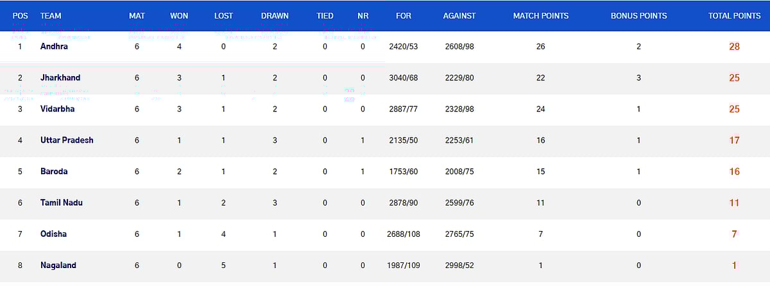The width and height of the screenshot is (770, 286).
Task: Click Nagaland's FOR value 1987/109
Action: point(404,266)
